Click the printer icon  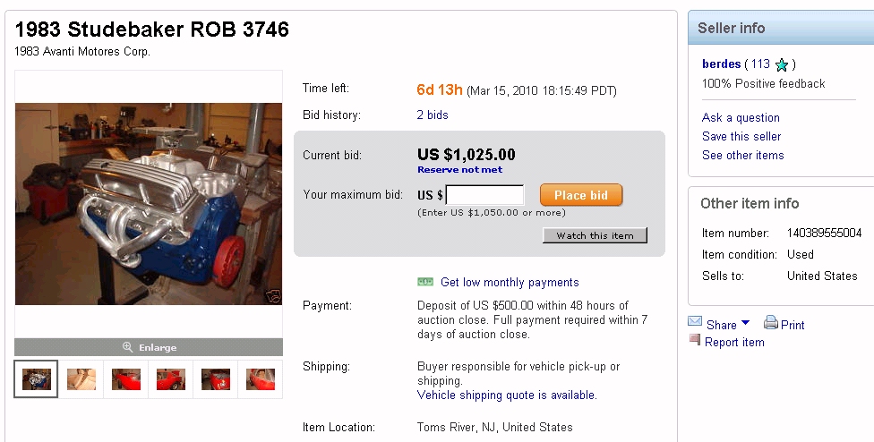[x=770, y=324]
